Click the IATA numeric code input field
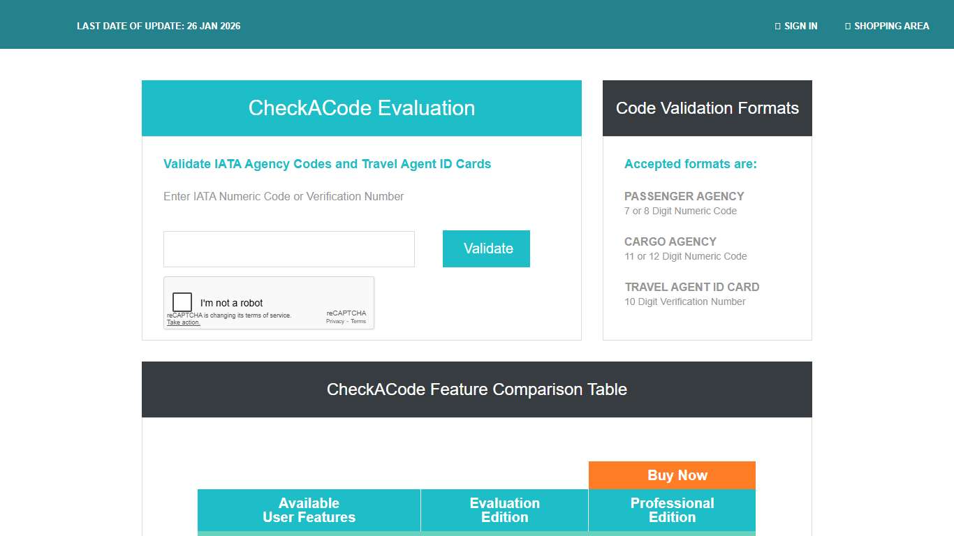This screenshot has width=954, height=536. click(288, 249)
